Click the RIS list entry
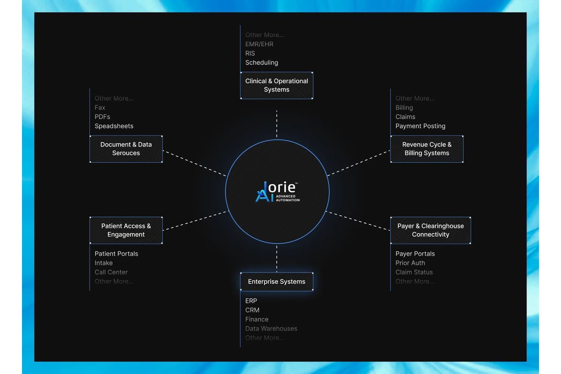561x374 pixels. 250,53
